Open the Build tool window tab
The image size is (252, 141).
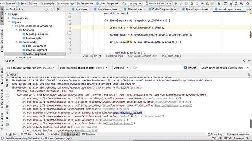pyautogui.click(x=39, y=134)
